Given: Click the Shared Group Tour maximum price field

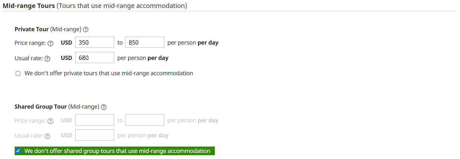Looking at the screenshot, I should (144, 120).
